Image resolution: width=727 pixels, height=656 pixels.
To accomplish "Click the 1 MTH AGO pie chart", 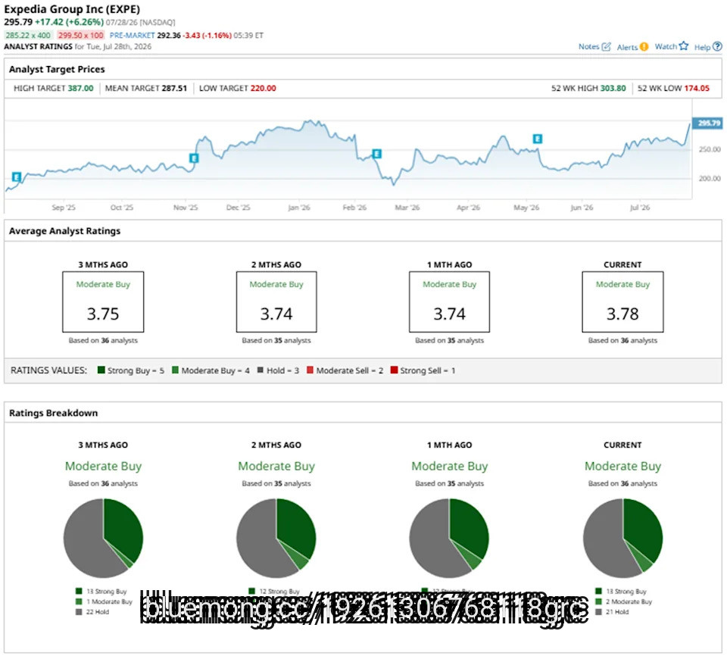I will (x=449, y=538).
